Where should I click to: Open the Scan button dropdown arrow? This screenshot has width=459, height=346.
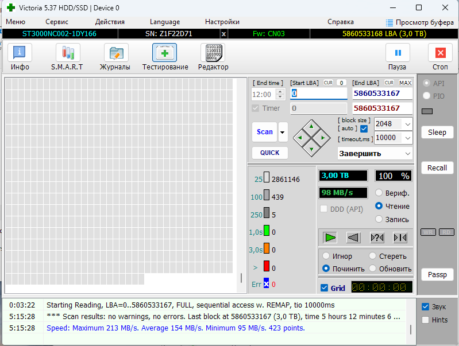[283, 132]
